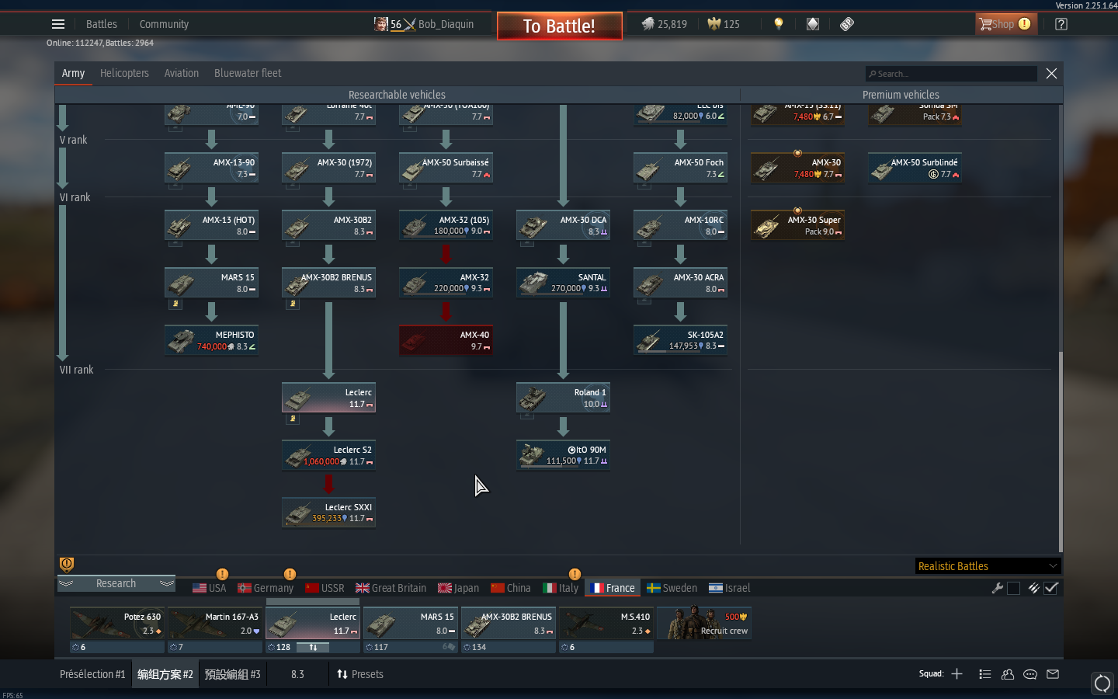This screenshot has width=1118, height=699.
Task: Select the Potez 630 crew slot
Action: click(117, 630)
